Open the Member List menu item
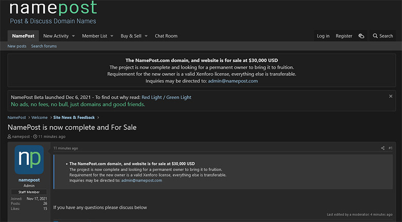Screen dimensions: 402x222 [x=95, y=36]
